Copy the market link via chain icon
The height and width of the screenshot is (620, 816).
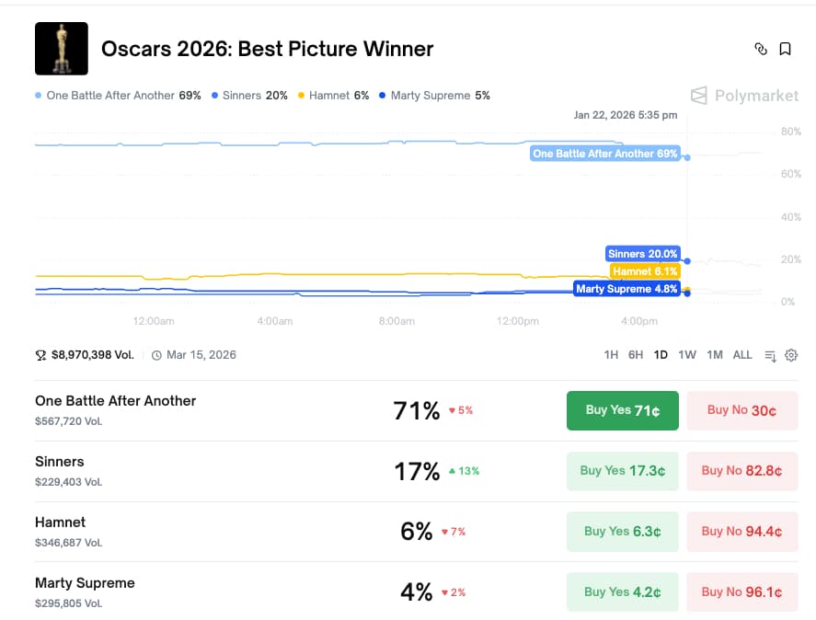click(x=761, y=49)
